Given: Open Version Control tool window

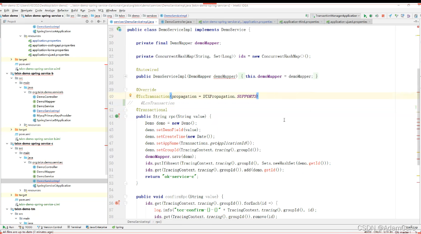Looking at the screenshot, I should [x=49, y=227].
